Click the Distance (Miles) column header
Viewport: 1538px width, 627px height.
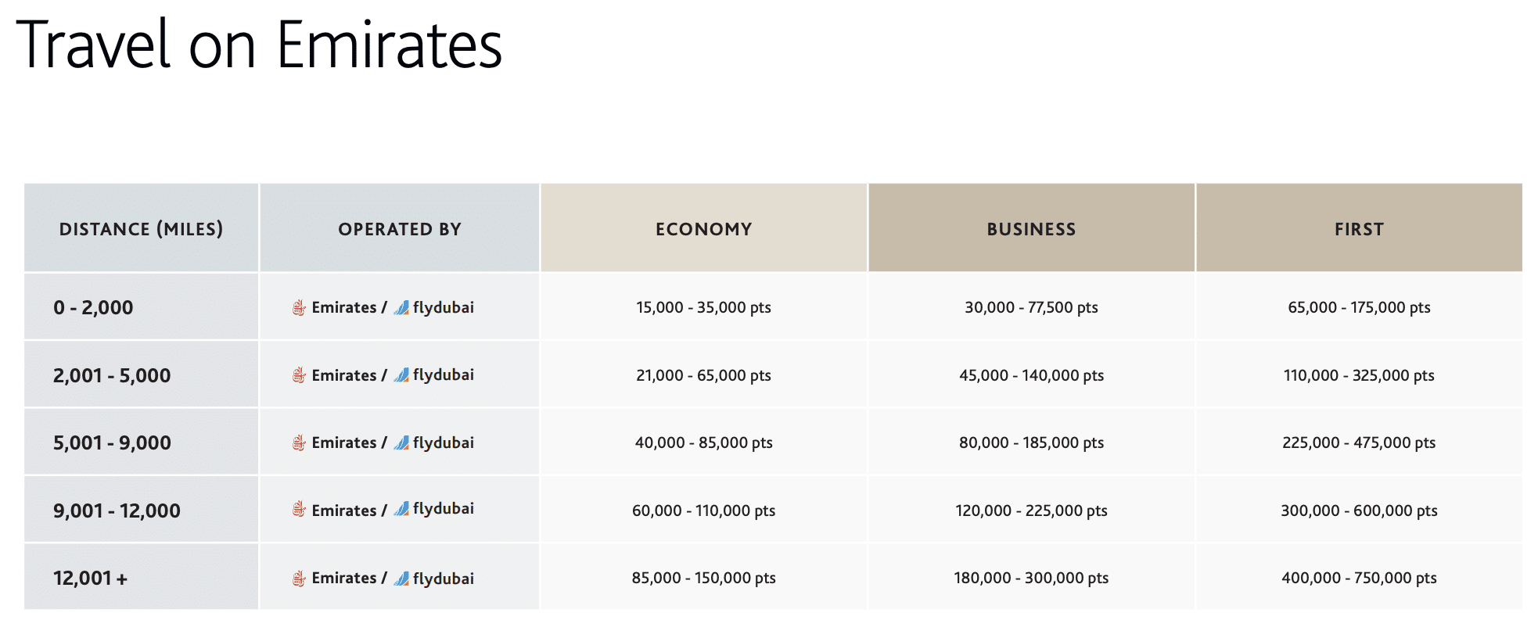[142, 229]
